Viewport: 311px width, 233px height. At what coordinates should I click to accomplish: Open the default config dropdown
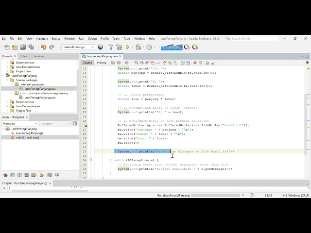coord(78,47)
